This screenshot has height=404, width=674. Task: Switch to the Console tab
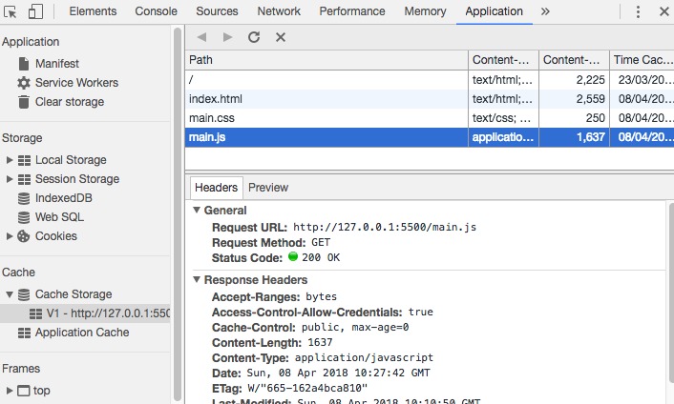[156, 11]
